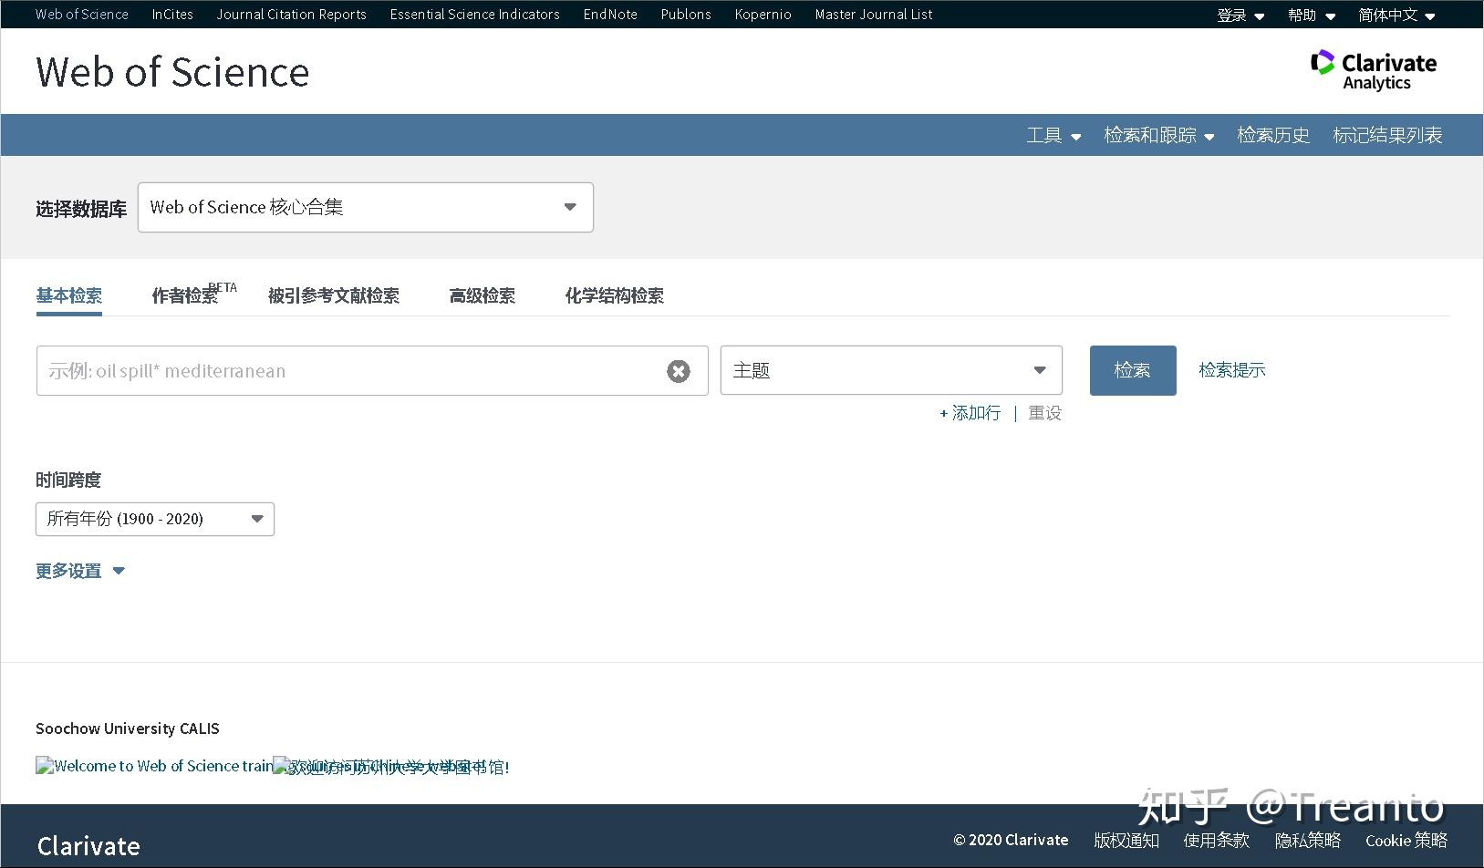This screenshot has height=868, width=1484.
Task: Click the 检索 search button
Action: point(1132,370)
